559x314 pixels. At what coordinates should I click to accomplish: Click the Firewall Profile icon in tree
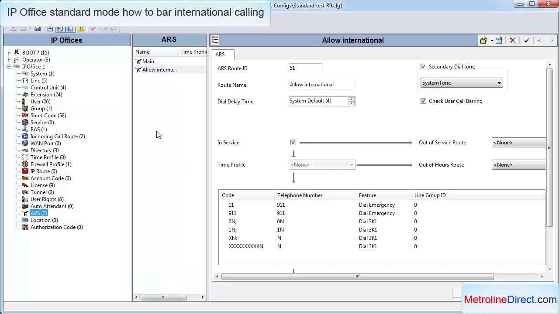[x=25, y=164]
